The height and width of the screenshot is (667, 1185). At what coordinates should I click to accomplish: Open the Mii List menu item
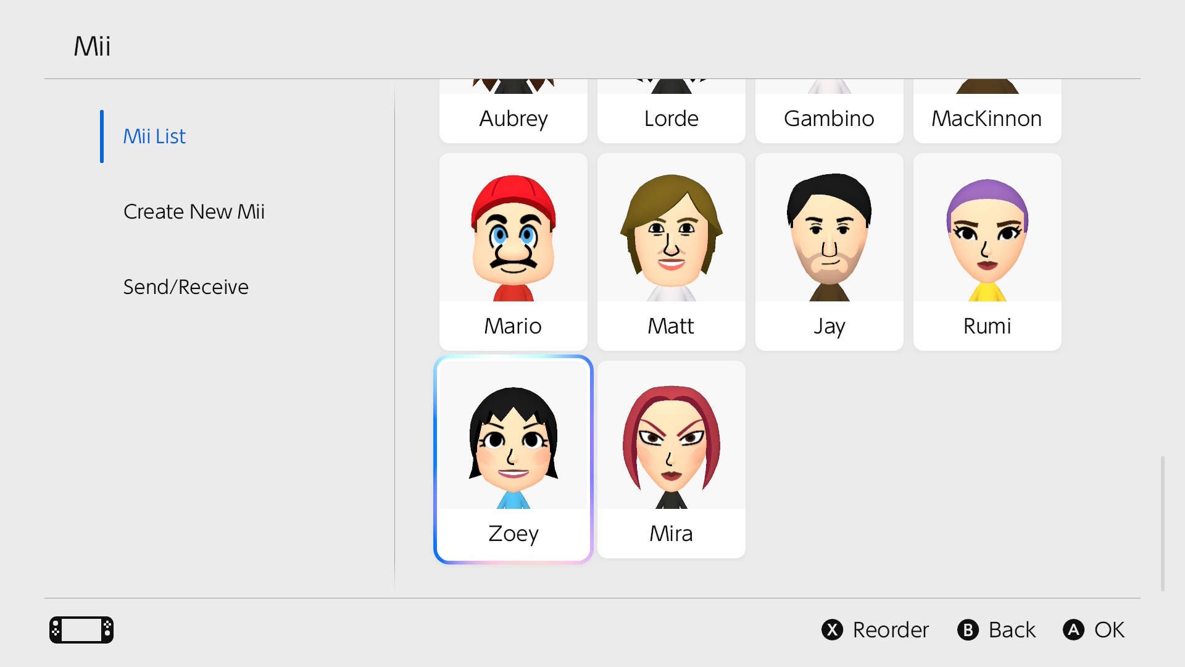(x=154, y=136)
